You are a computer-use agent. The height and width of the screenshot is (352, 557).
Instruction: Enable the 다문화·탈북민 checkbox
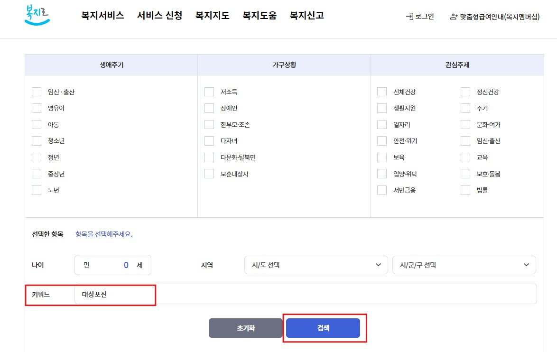tap(209, 157)
